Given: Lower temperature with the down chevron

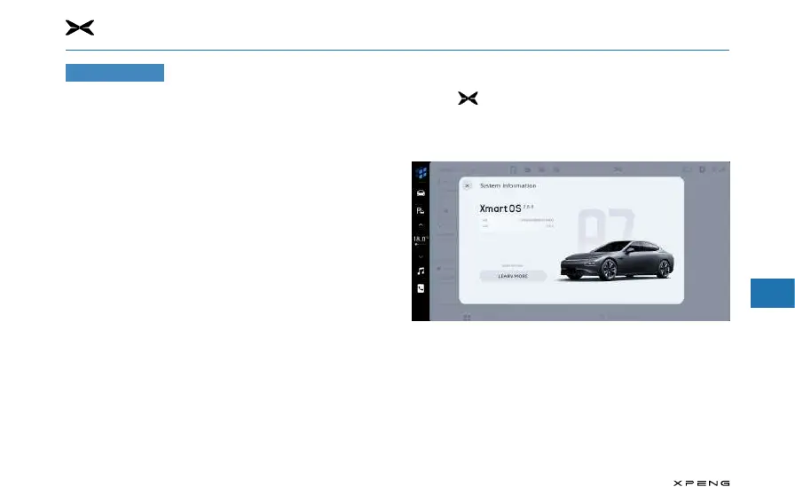Looking at the screenshot, I should pos(421,257).
